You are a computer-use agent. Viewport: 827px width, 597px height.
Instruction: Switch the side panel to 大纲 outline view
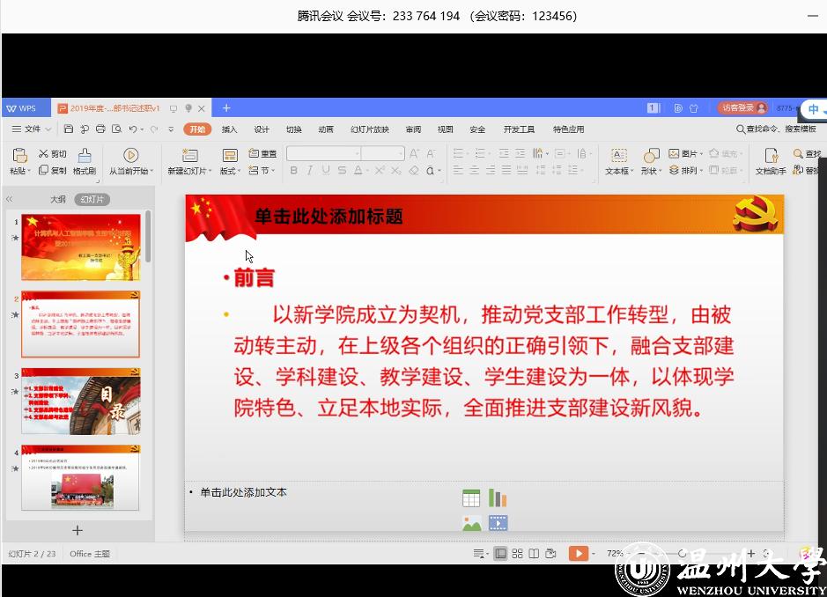(x=58, y=199)
